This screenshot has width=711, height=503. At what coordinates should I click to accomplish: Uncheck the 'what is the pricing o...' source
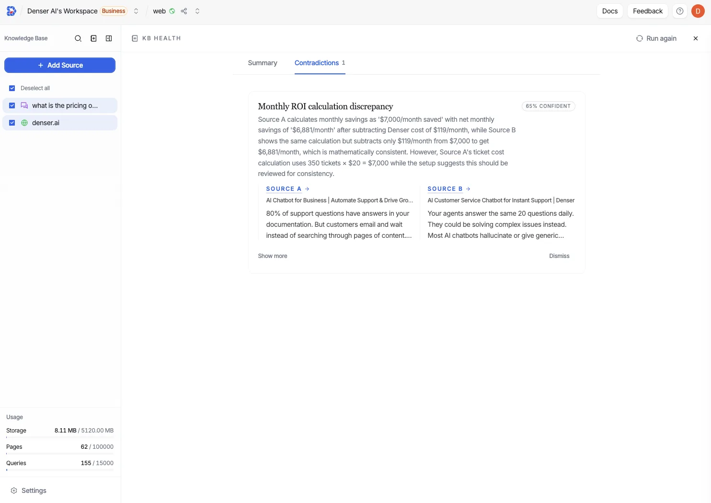click(12, 105)
